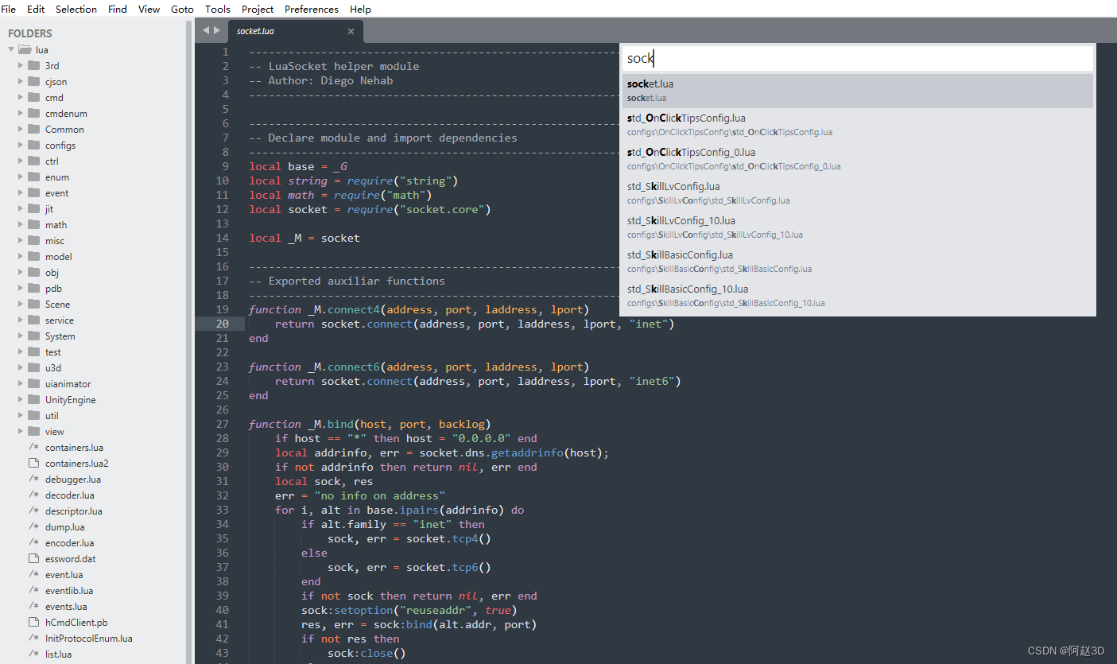
Task: Collapse the lua root folder arrow
Action: 11,49
